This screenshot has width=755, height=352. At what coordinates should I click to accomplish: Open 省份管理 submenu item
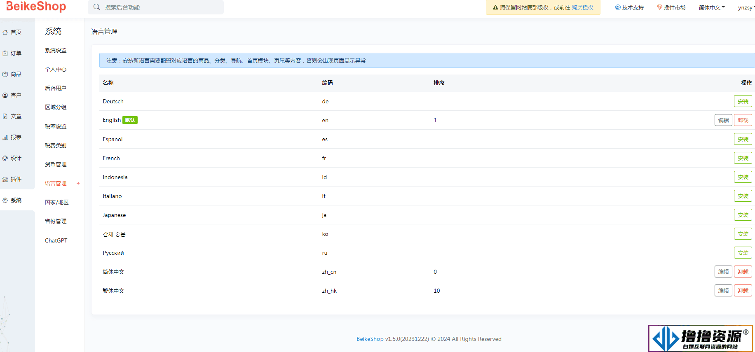click(x=56, y=221)
